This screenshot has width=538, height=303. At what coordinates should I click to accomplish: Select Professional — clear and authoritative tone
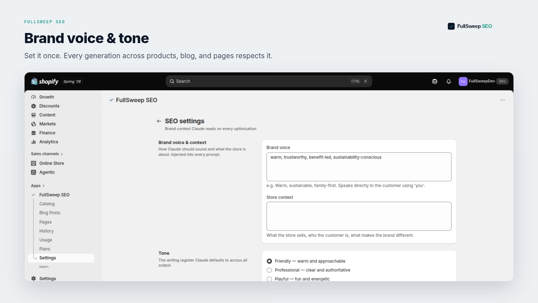pyautogui.click(x=269, y=270)
